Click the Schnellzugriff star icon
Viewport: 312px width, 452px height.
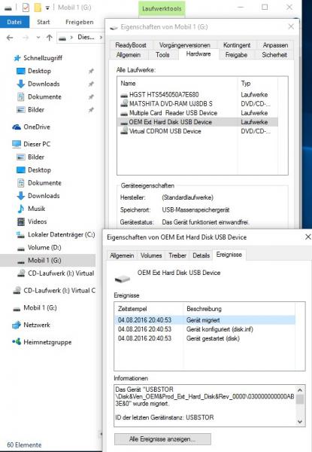coord(17,58)
